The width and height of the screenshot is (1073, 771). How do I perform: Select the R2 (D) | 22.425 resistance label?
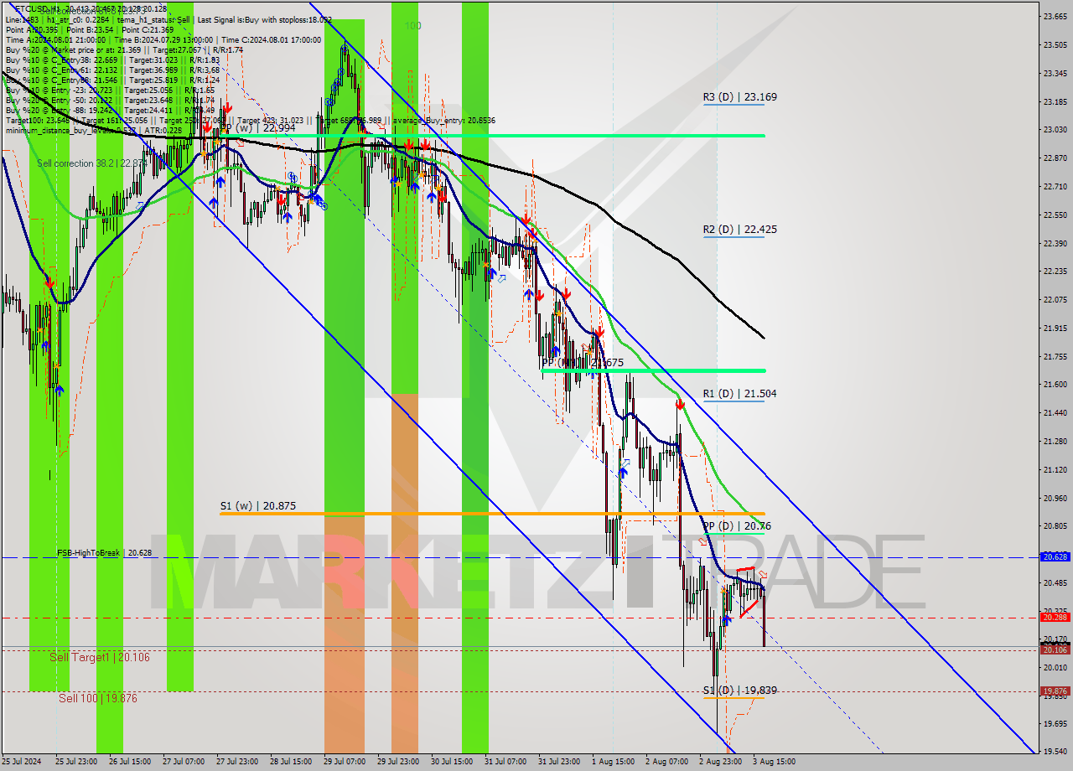point(739,229)
